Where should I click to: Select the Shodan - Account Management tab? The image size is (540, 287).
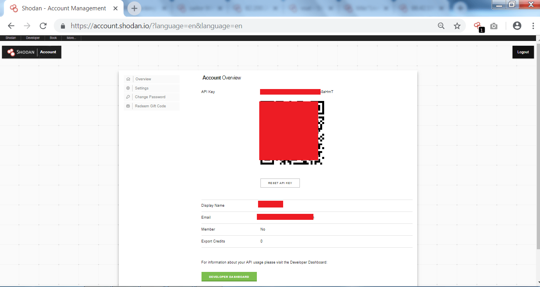point(64,8)
